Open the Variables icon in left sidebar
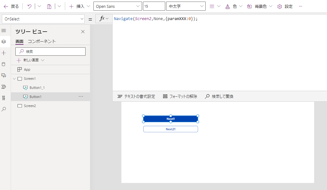This screenshot has height=190, width=327. point(4,98)
